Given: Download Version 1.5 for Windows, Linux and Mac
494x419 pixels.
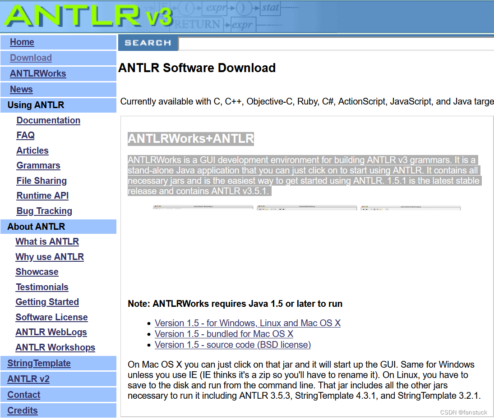Looking at the screenshot, I should pyautogui.click(x=248, y=323).
